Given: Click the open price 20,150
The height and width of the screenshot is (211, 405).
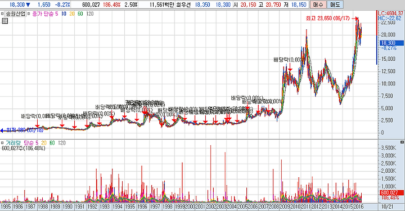Looking at the screenshot, I should pyautogui.click(x=248, y=5).
